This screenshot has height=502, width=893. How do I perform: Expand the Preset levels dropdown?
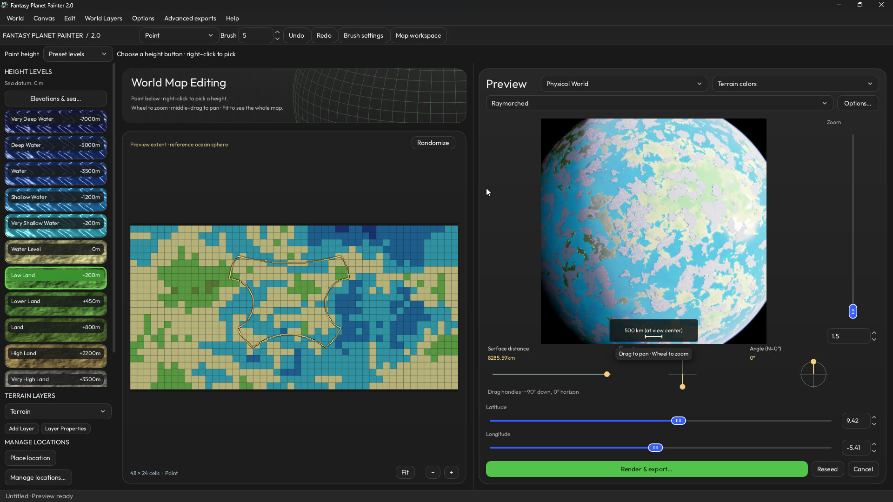pos(78,54)
